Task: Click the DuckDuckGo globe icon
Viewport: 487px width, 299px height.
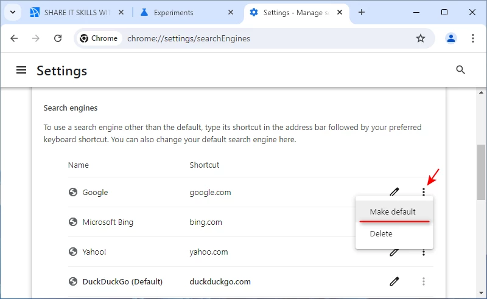Action: click(x=73, y=281)
